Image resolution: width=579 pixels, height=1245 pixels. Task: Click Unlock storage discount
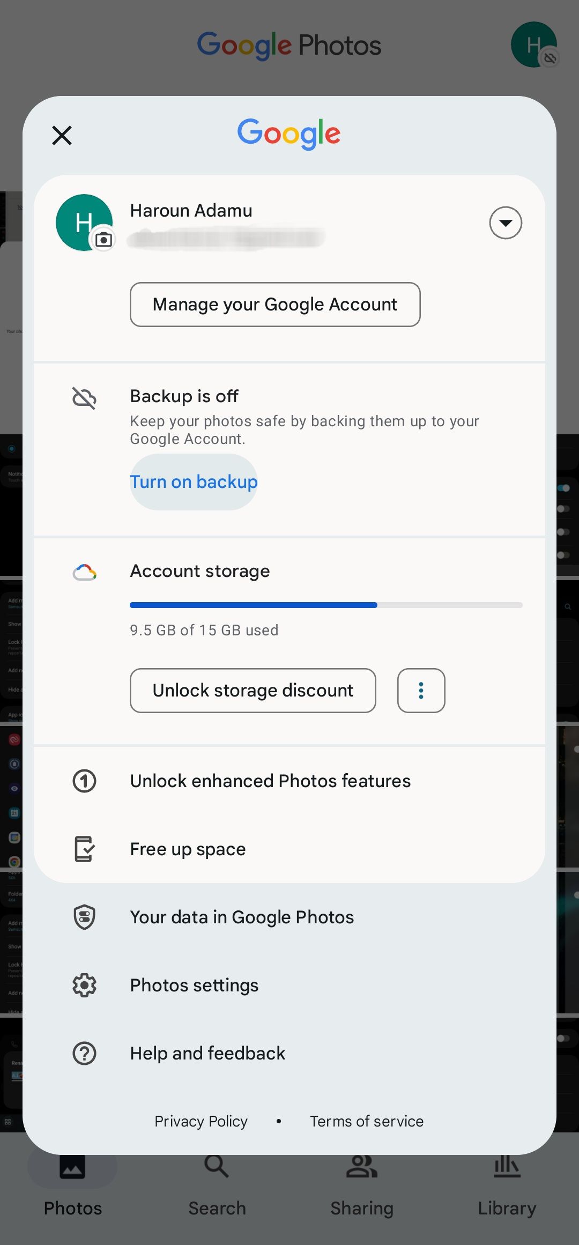click(252, 691)
